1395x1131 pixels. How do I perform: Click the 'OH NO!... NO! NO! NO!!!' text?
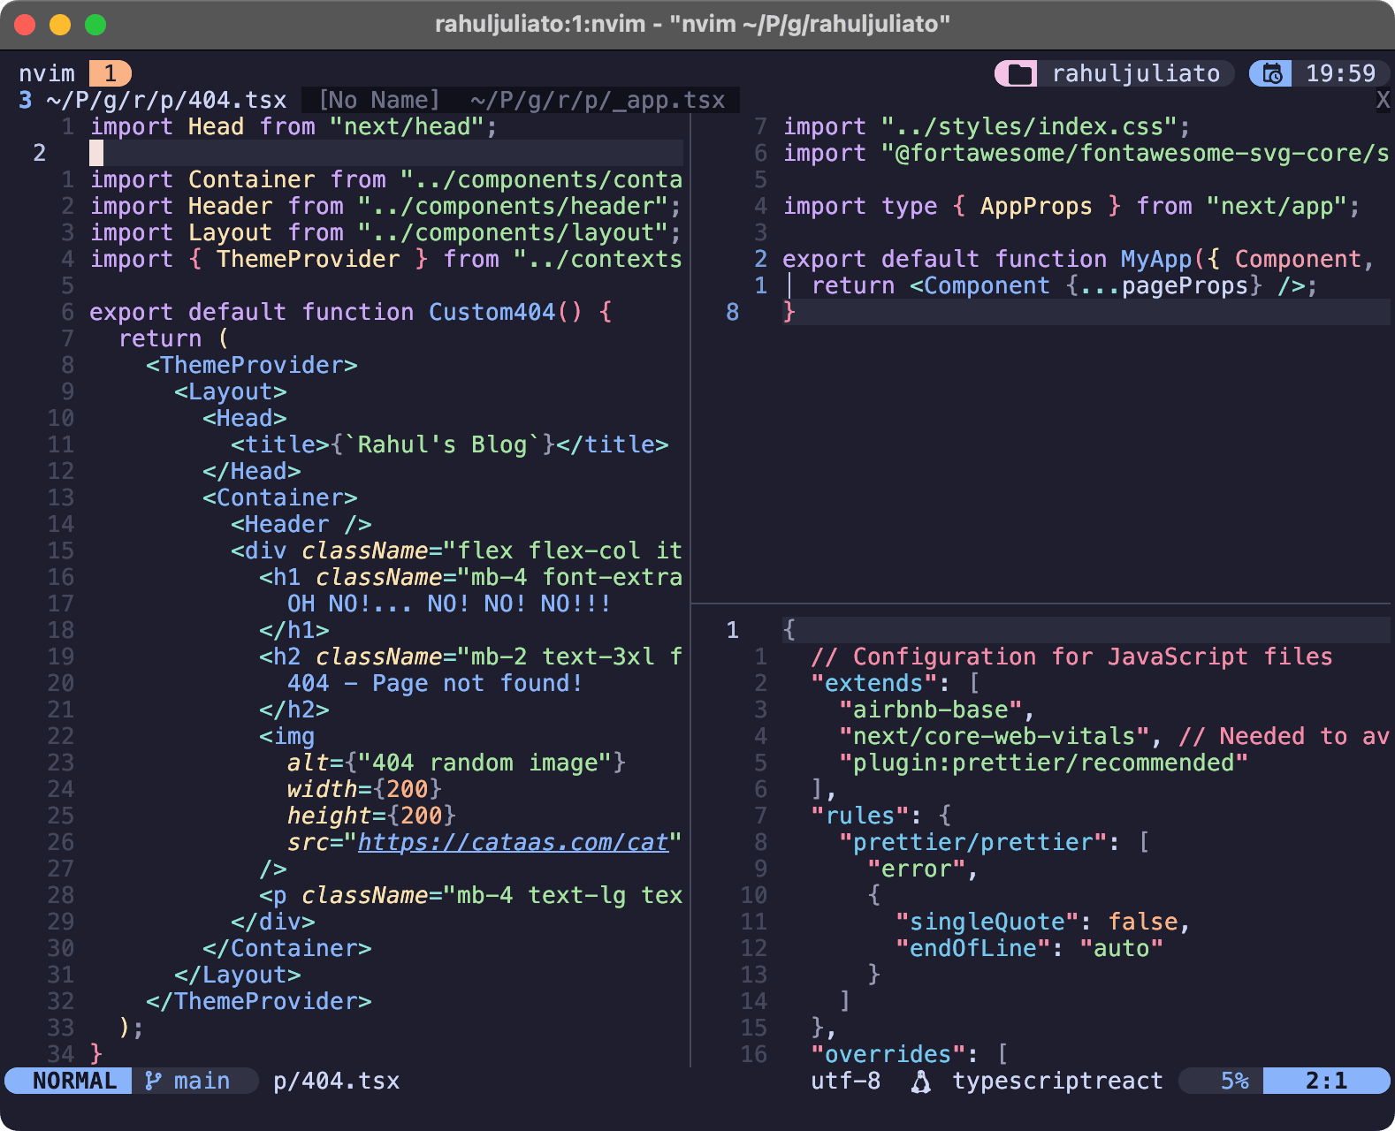pos(449,603)
